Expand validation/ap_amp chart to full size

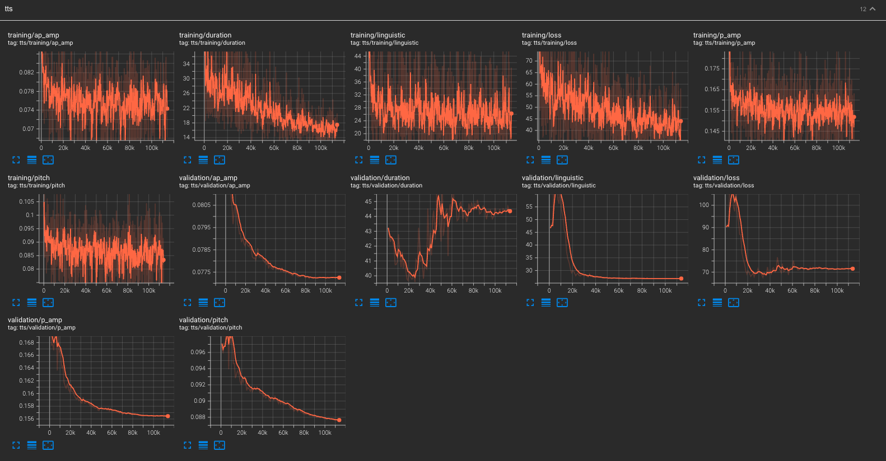click(x=188, y=303)
